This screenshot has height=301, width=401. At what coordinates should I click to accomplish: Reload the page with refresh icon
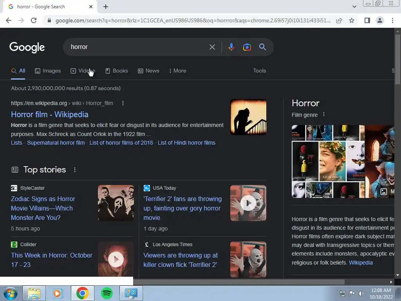34,20
